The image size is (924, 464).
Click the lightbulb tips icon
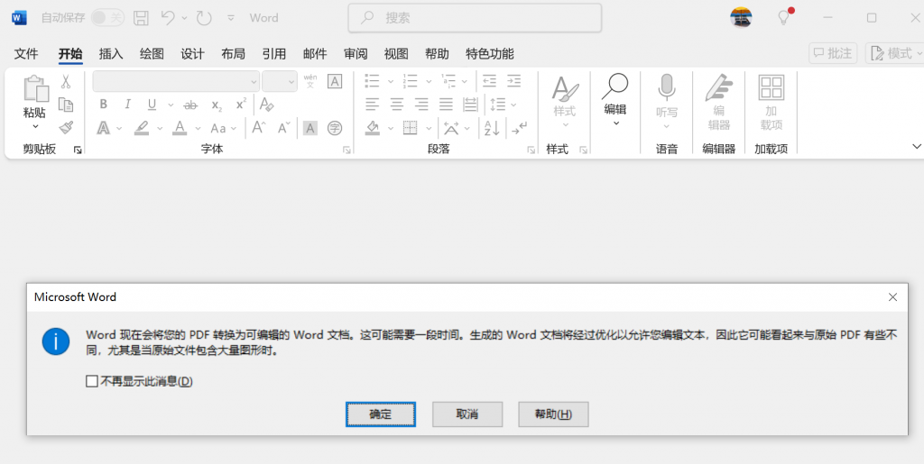[x=784, y=16]
